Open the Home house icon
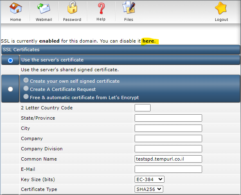 [x=16, y=8]
